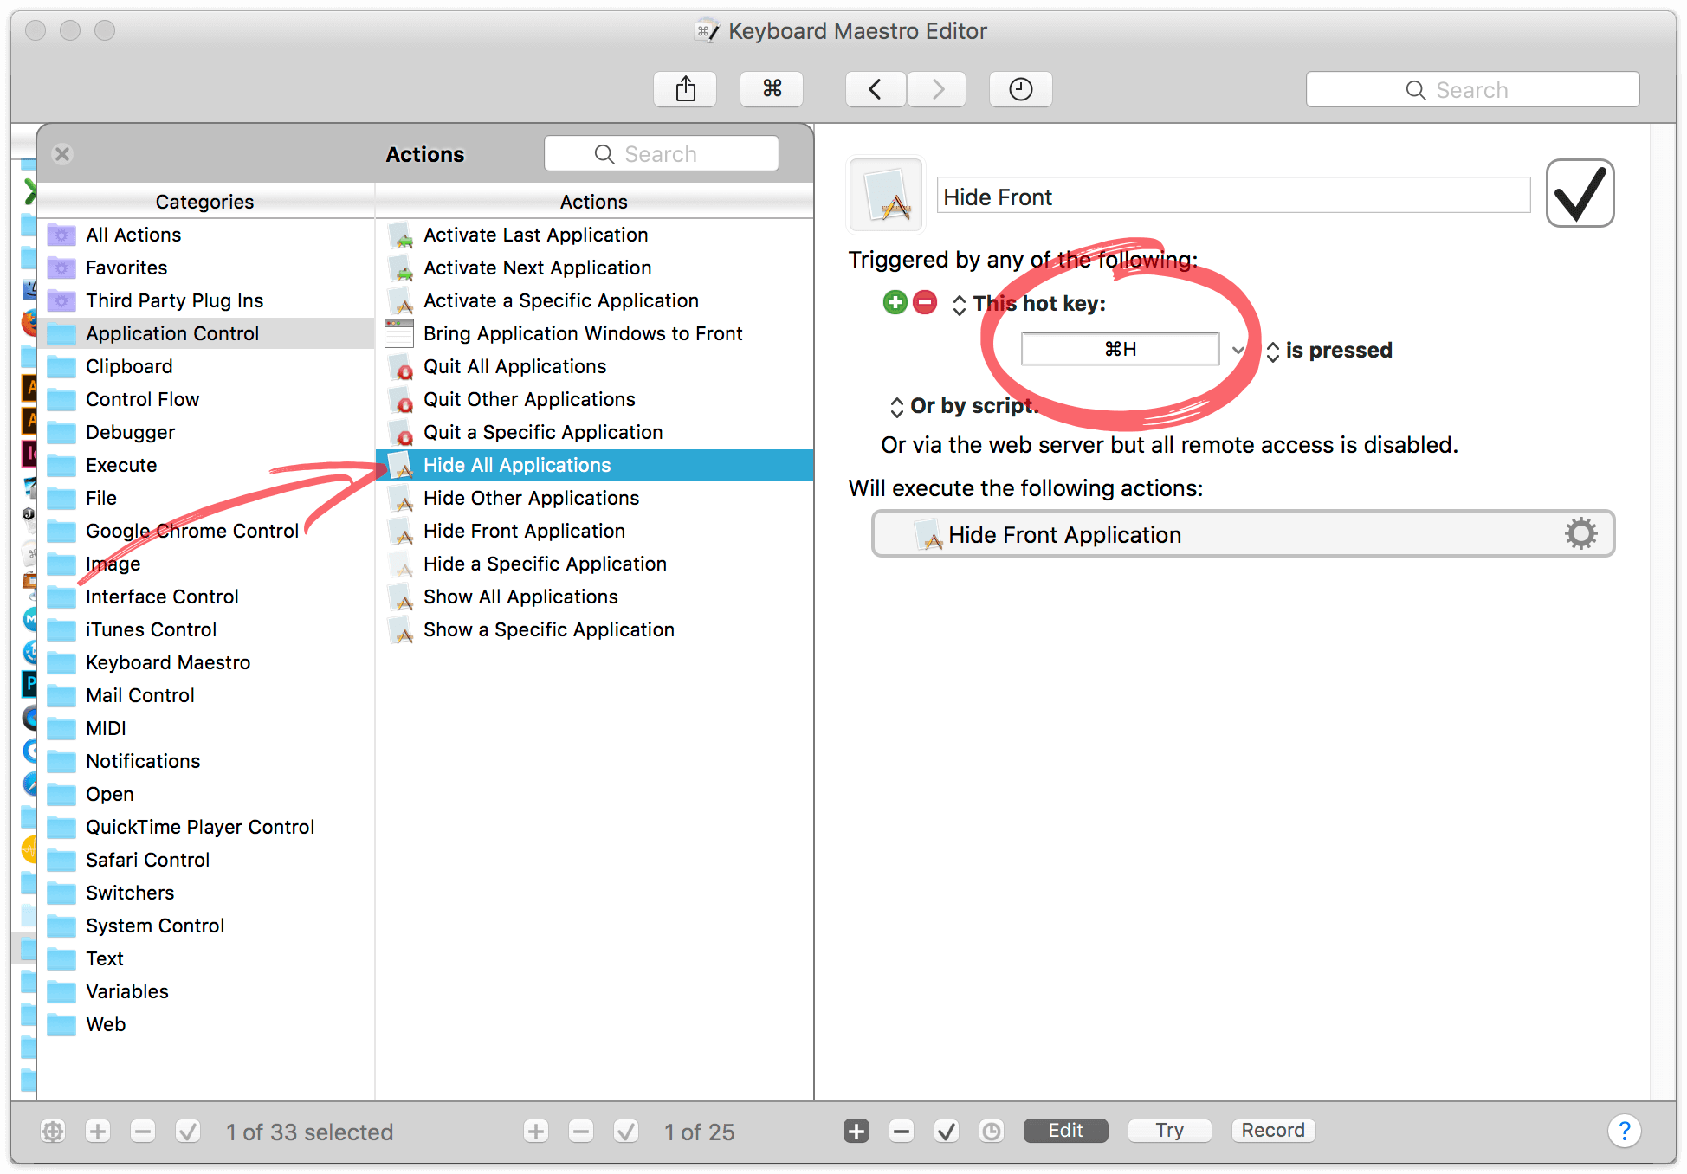Click the green add trigger plus icon
Screen dimensions: 1687x1174
pos(895,302)
